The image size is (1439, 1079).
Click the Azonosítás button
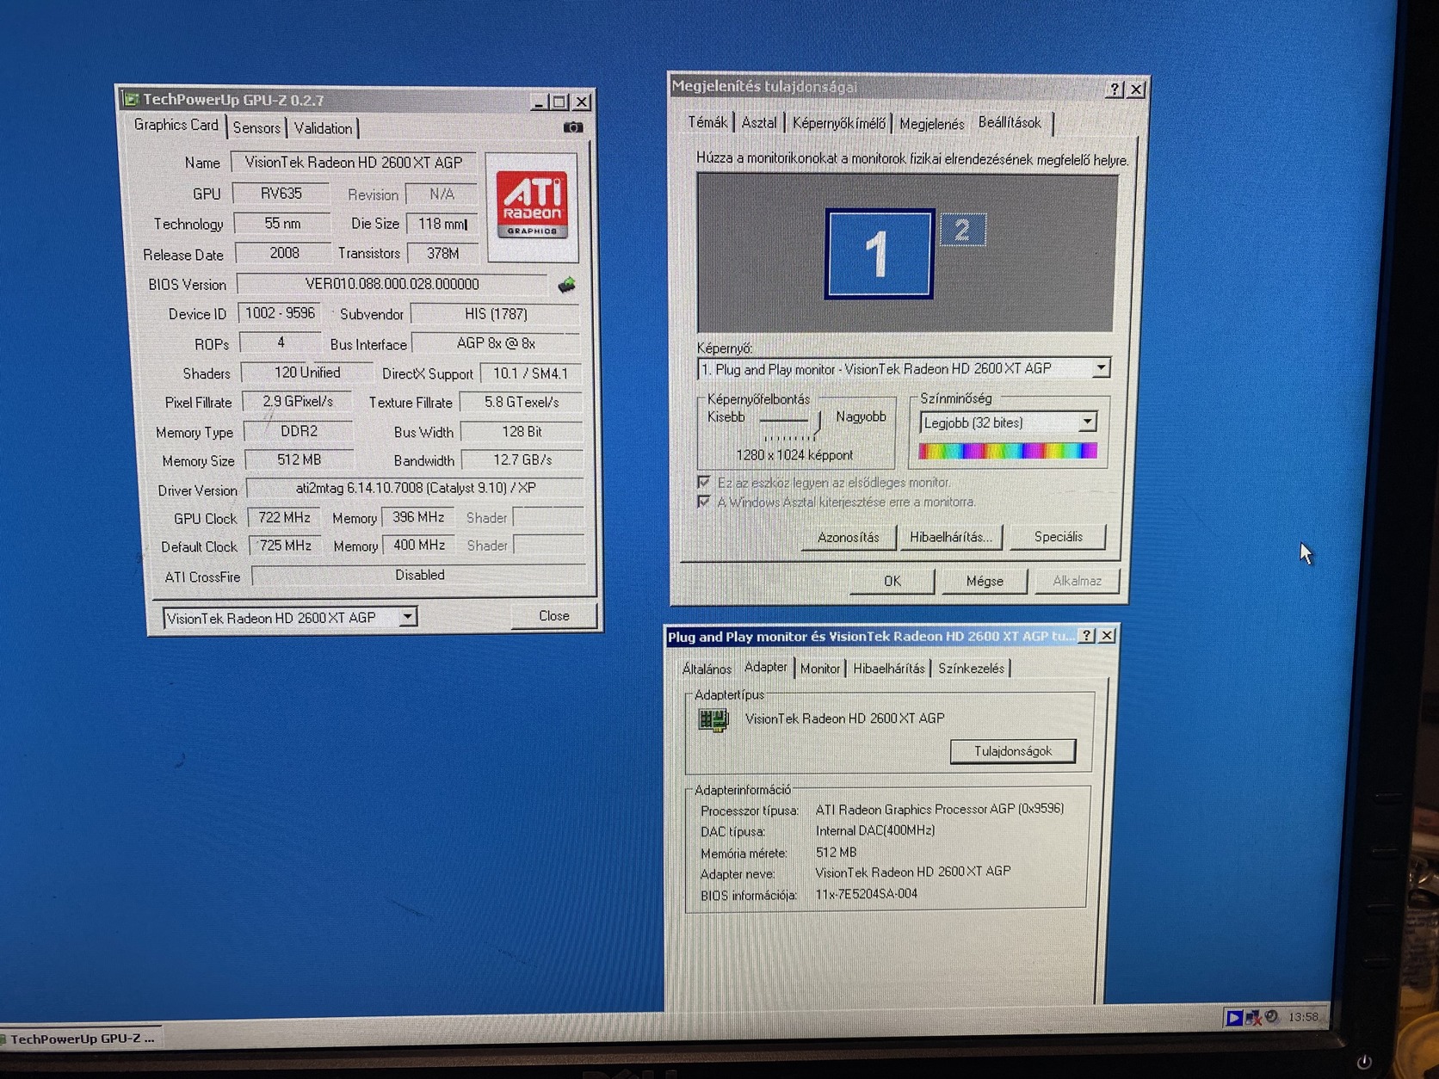coord(849,538)
